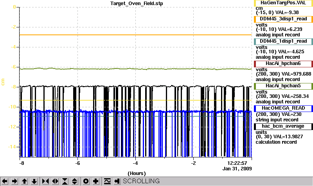Select the DDM45_3disp1_read legend curve
This screenshot has height=186, width=313.
(x=283, y=19)
